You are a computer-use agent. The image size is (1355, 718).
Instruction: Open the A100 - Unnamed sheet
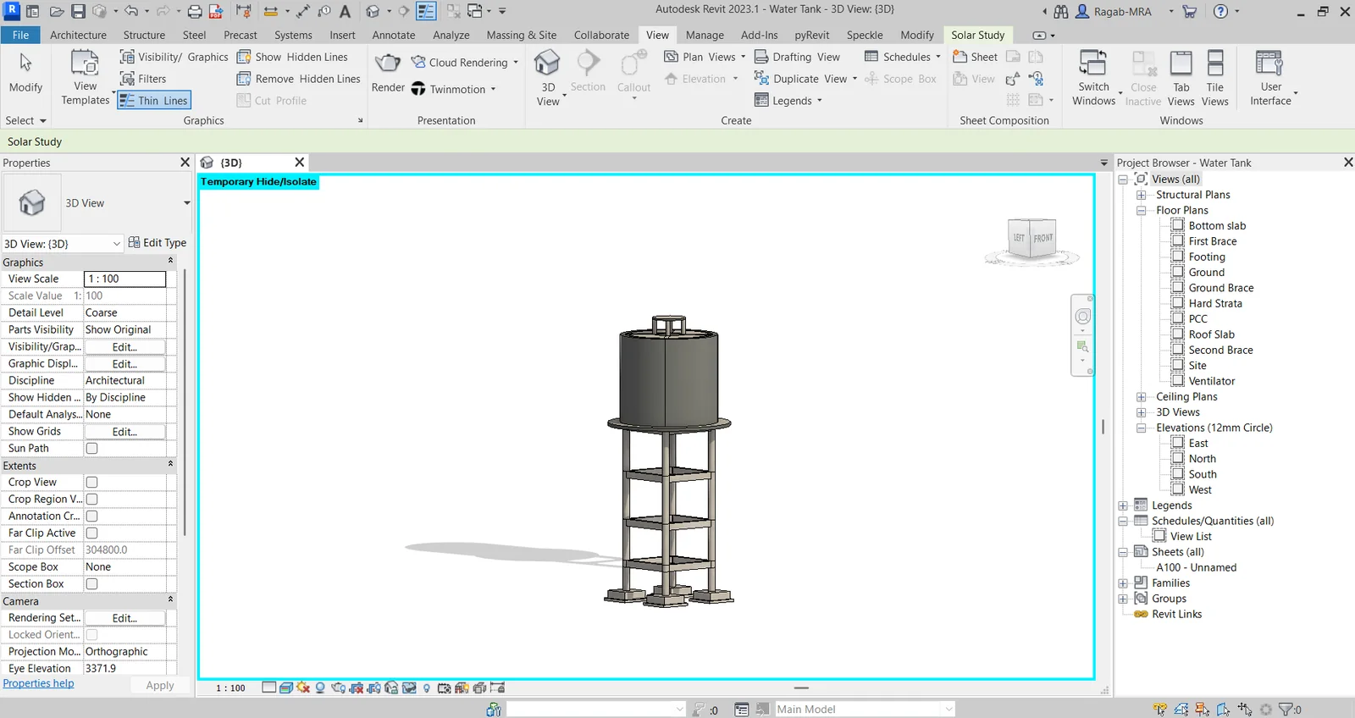pyautogui.click(x=1196, y=567)
